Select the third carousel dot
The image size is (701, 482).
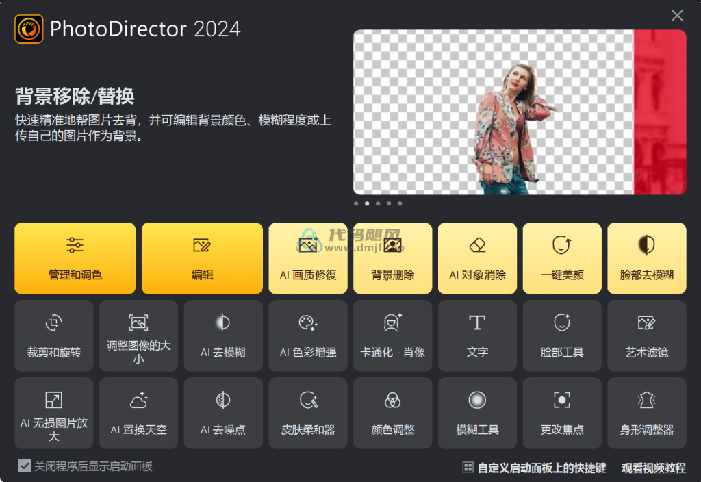click(378, 203)
